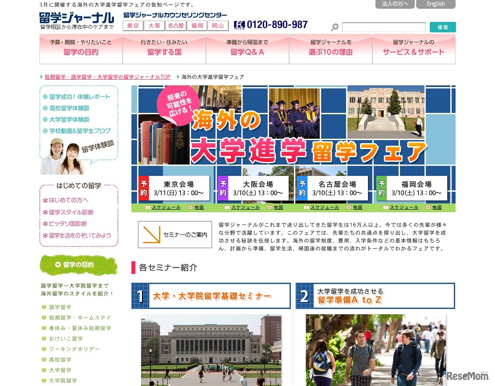Select the 名古屋会場 3/10 venue card
This screenshot has width=495, height=386.
tap(332, 188)
